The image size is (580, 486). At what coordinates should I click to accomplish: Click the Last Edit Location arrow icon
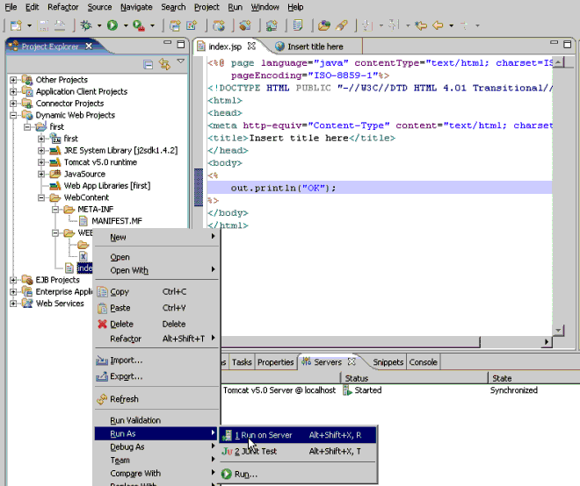[x=421, y=25]
